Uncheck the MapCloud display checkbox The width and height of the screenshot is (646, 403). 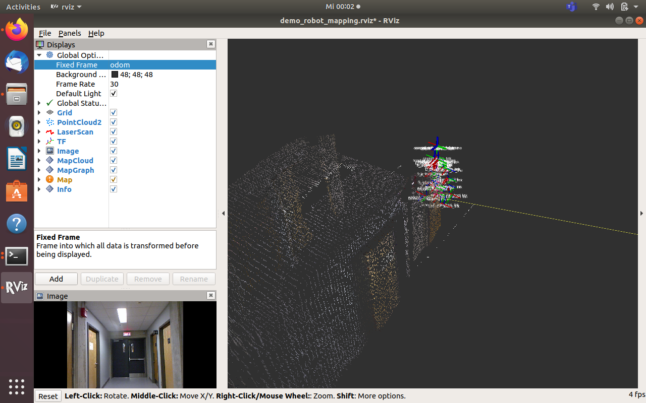pos(114,161)
